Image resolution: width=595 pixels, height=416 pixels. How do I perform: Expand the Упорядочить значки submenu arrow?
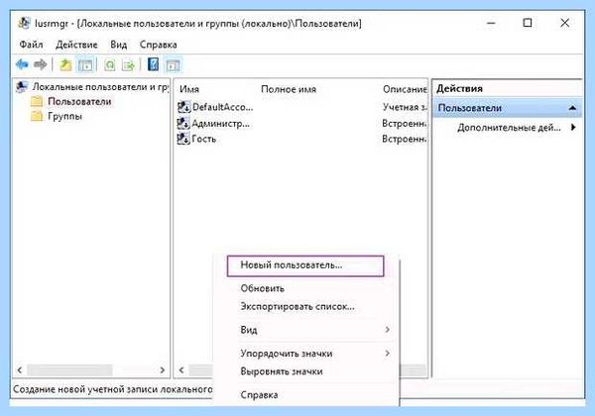coord(387,354)
